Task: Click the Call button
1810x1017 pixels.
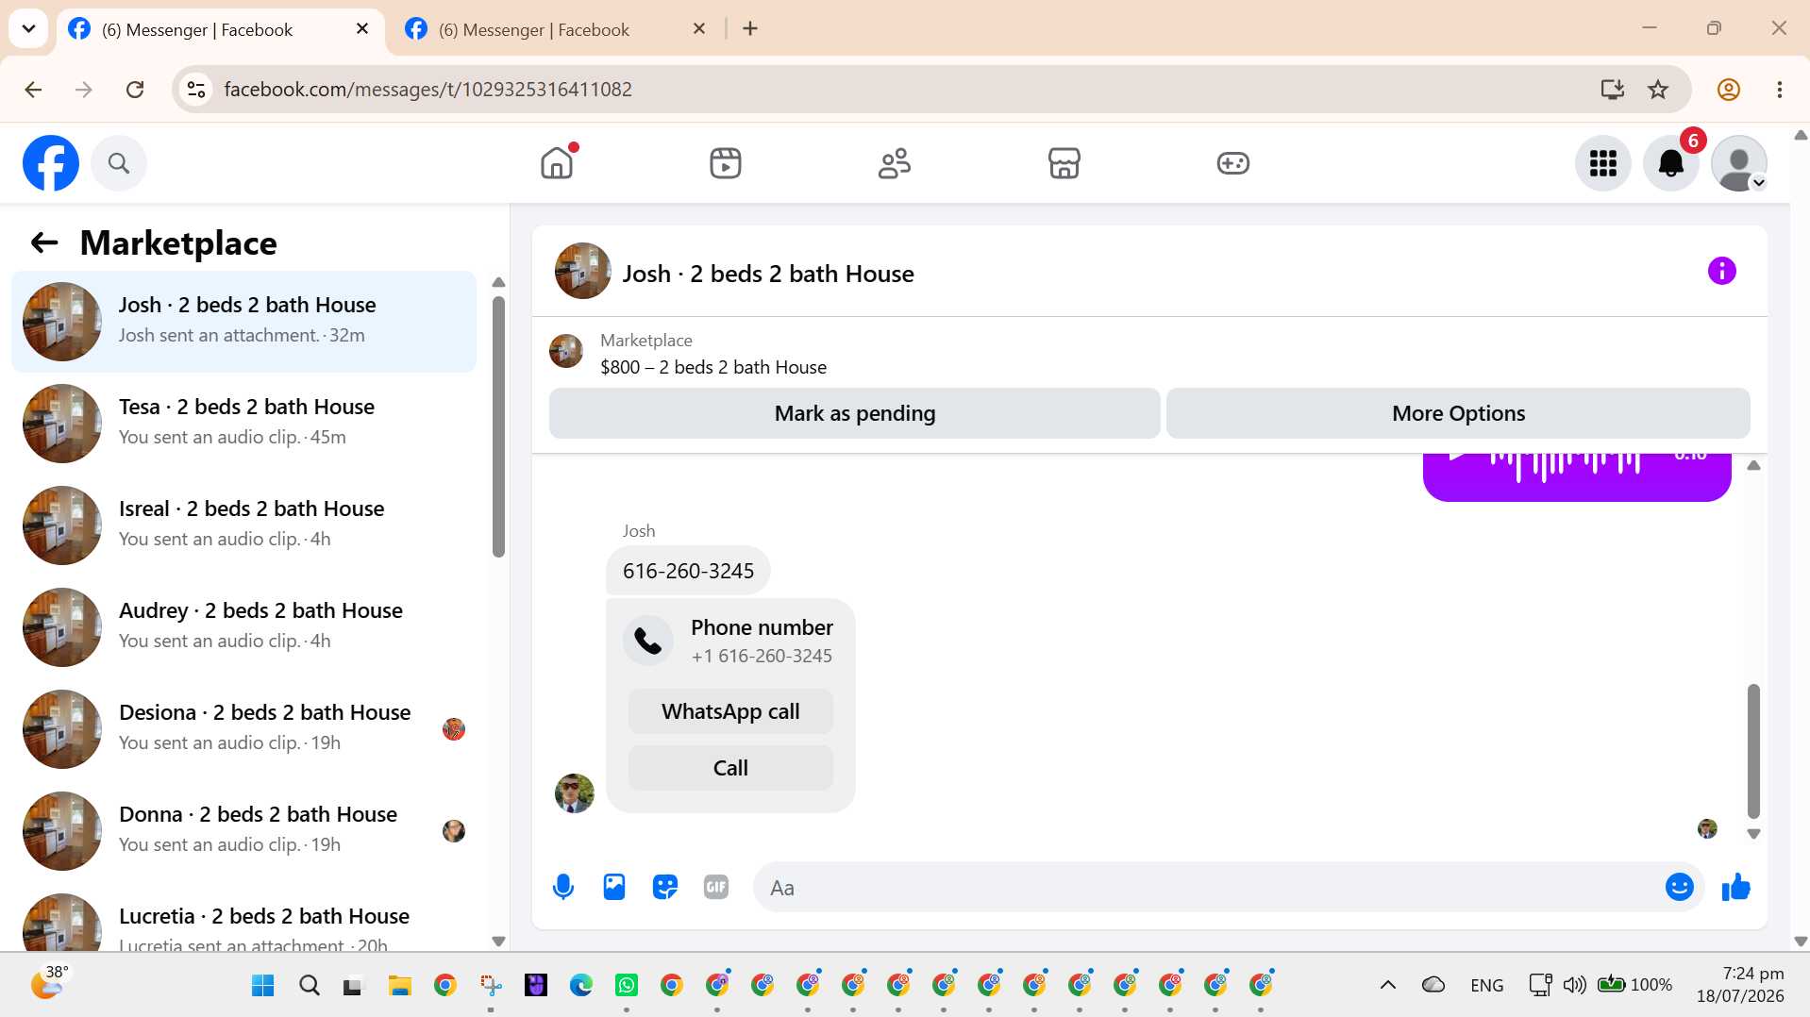Action: pyautogui.click(x=730, y=768)
